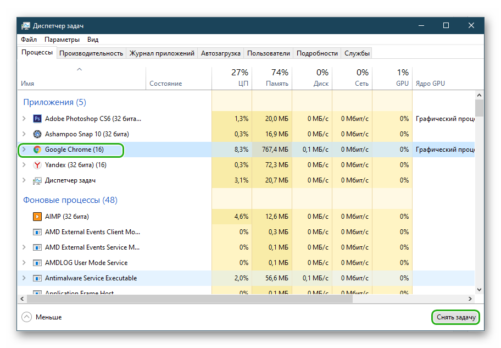
Task: Click the Adobe Photoshop CS6 icon
Action: point(37,118)
